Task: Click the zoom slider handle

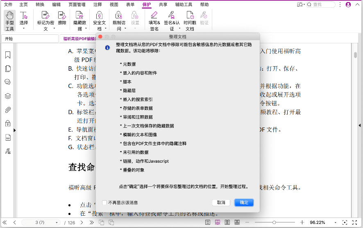Action: tap(274, 222)
